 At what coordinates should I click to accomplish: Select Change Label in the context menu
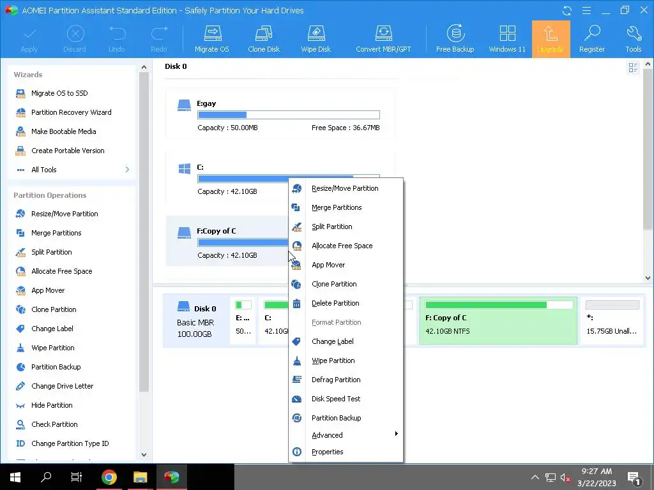346,342
